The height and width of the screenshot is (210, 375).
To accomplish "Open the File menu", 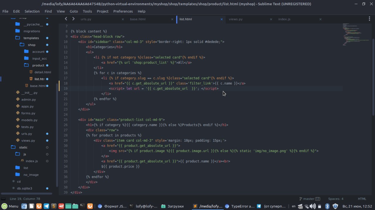I will [x=5, y=11].
